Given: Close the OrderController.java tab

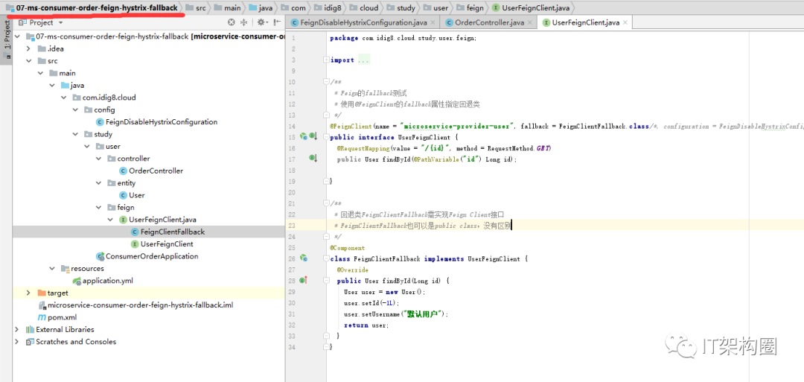Looking at the screenshot, I should click(x=530, y=23).
